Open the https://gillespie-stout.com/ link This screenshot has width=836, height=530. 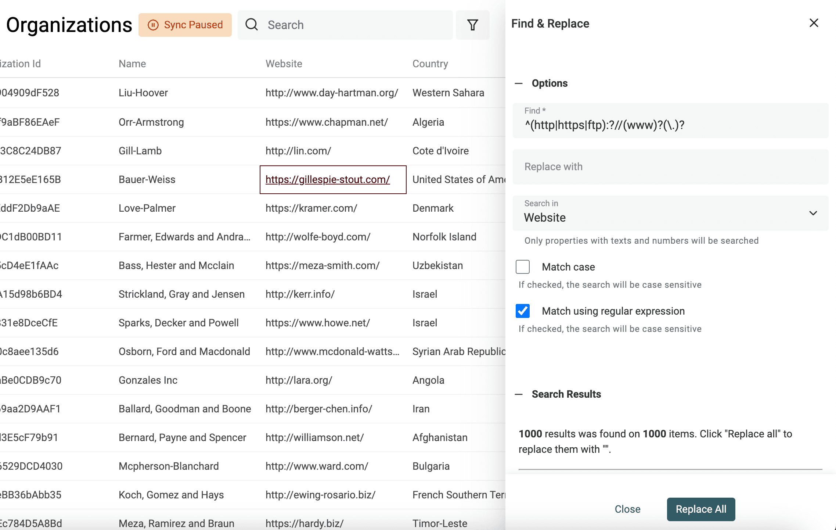pyautogui.click(x=328, y=179)
